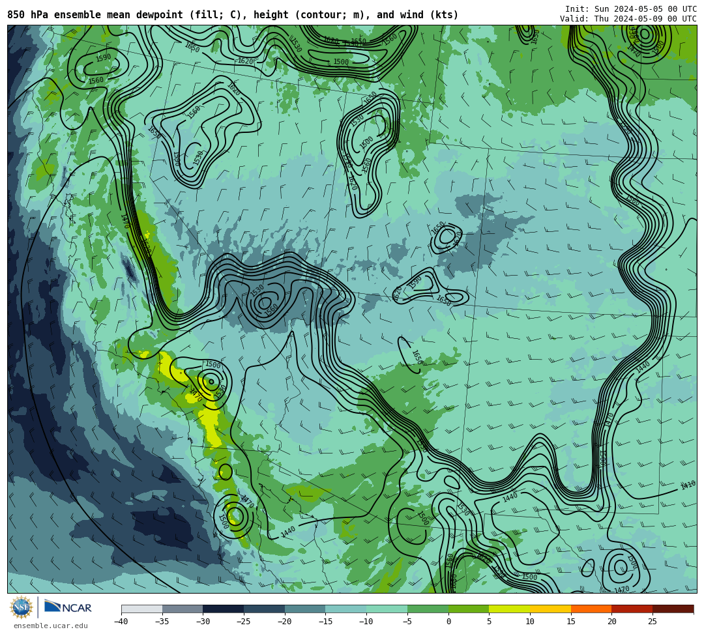Pick the dark navy -30 to -25 colorbar segment
The height and width of the screenshot is (634, 704).
(x=224, y=609)
